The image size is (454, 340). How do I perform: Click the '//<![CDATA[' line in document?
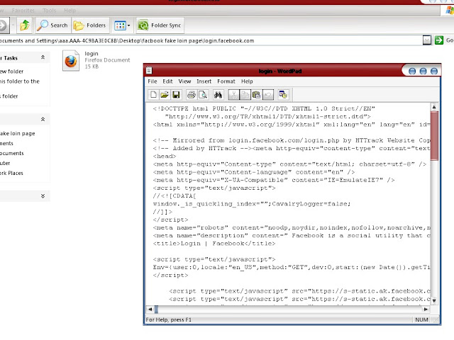point(175,195)
